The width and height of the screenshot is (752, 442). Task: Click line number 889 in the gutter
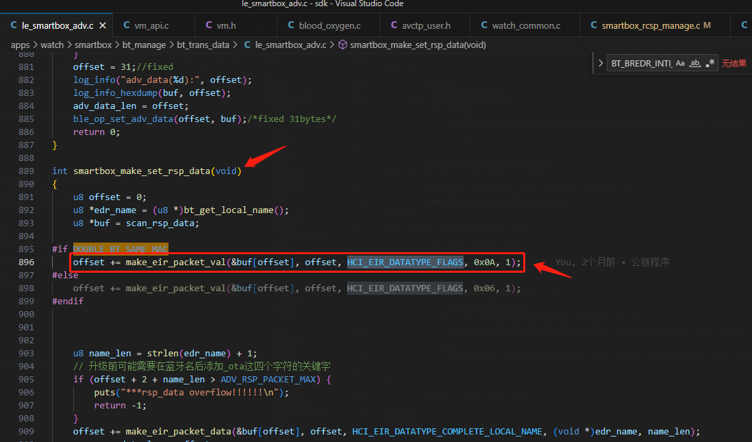tap(27, 171)
